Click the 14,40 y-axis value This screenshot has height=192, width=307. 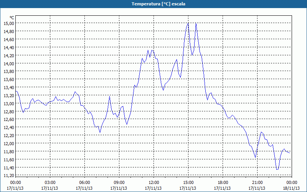(x=9, y=47)
